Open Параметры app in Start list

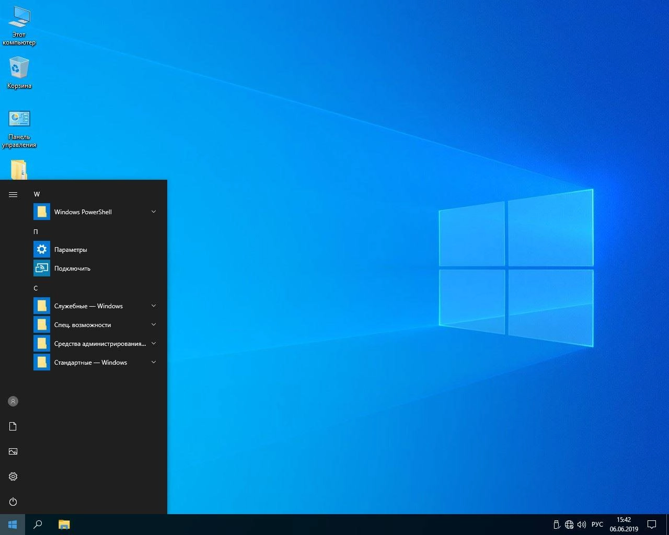(96, 250)
